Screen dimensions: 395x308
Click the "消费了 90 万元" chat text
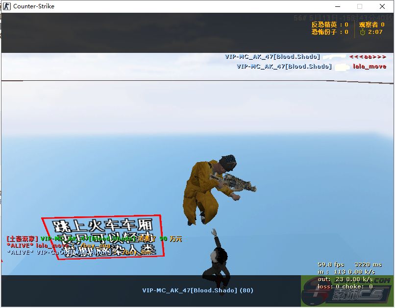[x=160, y=238]
